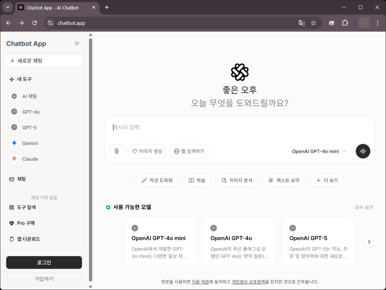Focus the 메시지 입력 text field

coord(240,127)
